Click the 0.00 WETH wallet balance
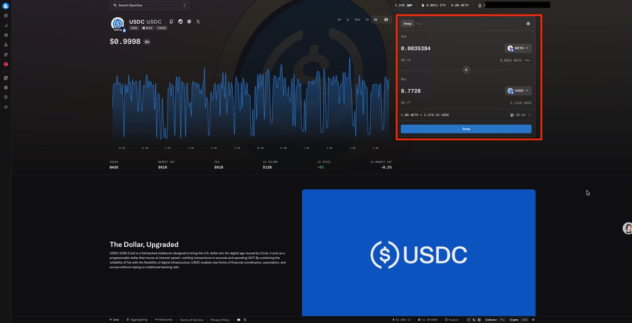 pyautogui.click(x=460, y=5)
